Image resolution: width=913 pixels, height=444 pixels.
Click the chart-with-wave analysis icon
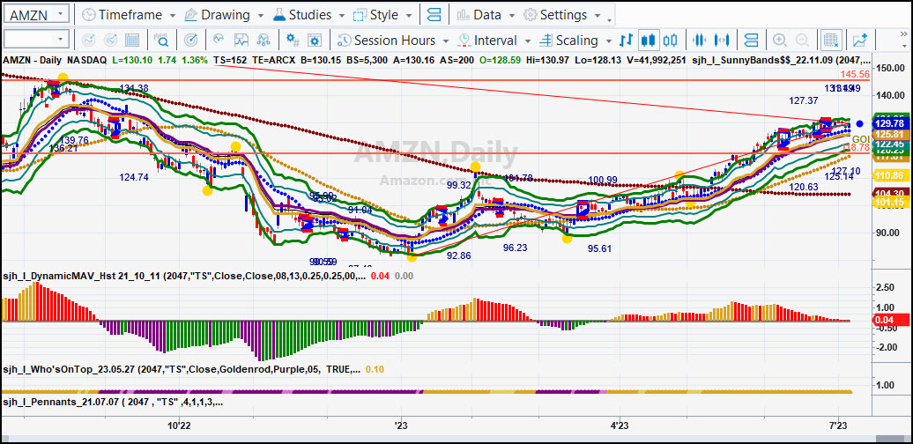click(x=241, y=41)
